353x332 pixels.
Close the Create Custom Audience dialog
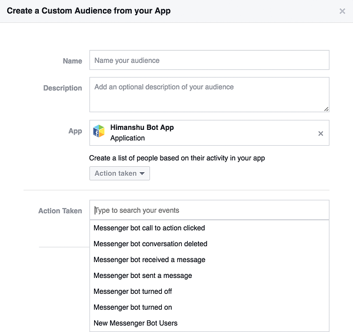[342, 11]
